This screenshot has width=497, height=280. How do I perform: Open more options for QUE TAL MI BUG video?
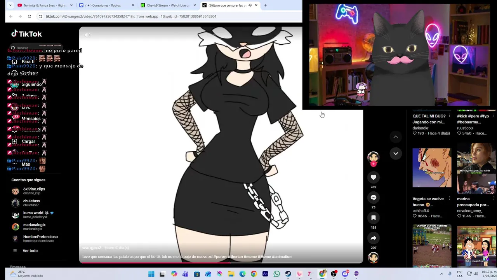pos(449,116)
